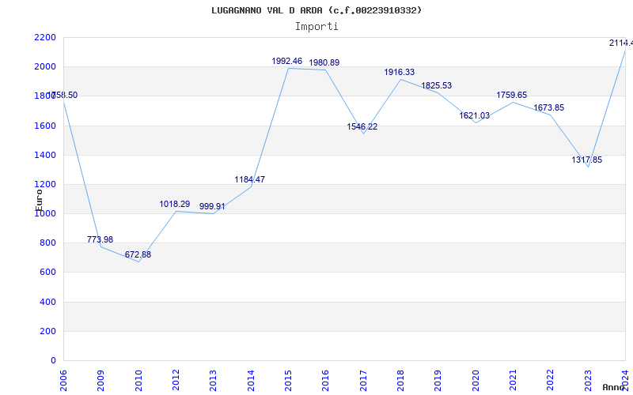
Task: Click the Anno x-axis label
Action: [x=614, y=387]
